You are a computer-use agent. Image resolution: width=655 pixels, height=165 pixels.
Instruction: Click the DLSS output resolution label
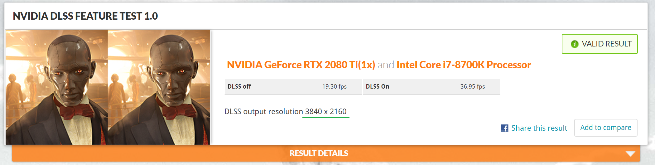[263, 112]
